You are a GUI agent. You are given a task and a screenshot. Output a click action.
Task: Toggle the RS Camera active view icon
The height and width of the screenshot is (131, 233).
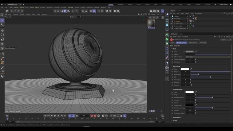coord(191,21)
